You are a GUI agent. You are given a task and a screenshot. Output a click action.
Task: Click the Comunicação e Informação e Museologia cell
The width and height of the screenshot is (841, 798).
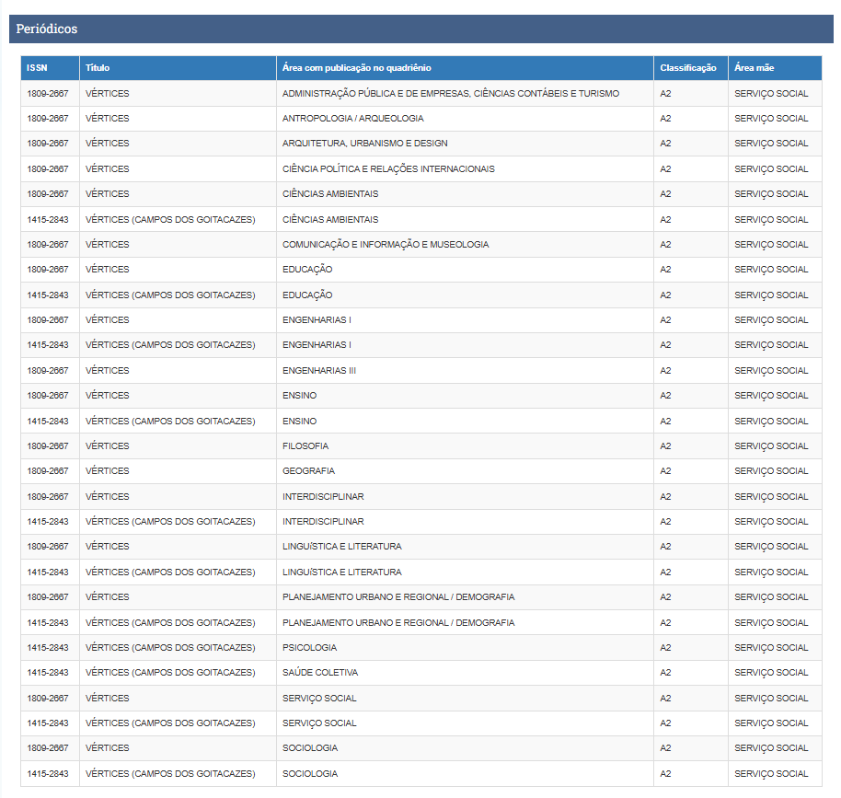386,245
